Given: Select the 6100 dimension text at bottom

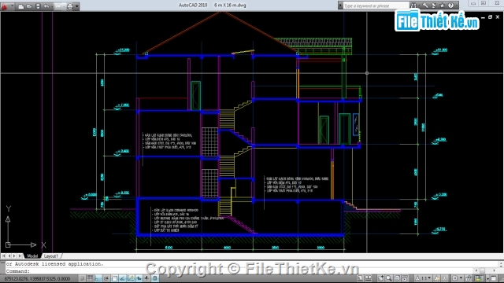Looking at the screenshot, I should pos(169,248).
